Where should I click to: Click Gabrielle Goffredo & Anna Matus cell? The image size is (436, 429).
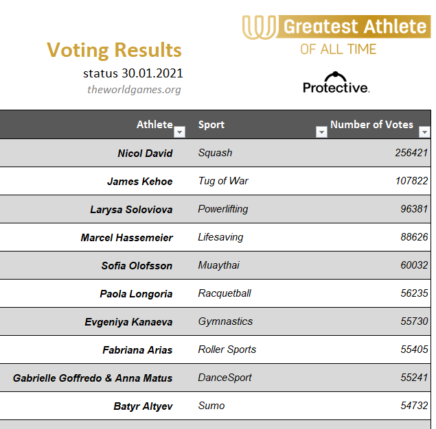(x=93, y=378)
